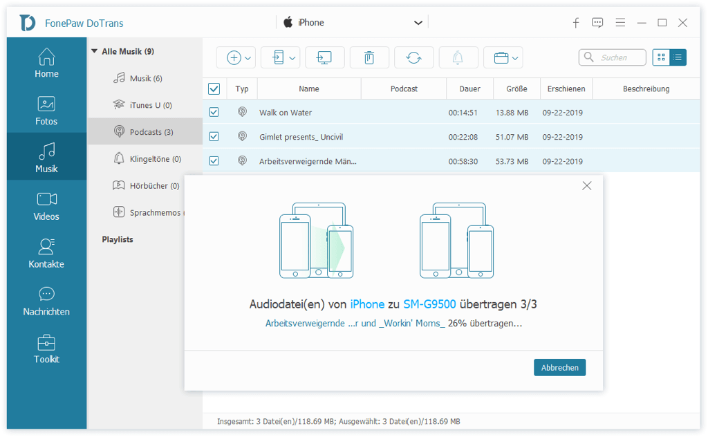Click the 51.07 MB size cell
Image resolution: width=708 pixels, height=437 pixels.
tap(512, 137)
